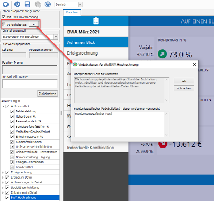Select 'Auf einen Blick' menu entry
Image resolution: width=214 pixels, height=201 pixels.
coord(96,42)
